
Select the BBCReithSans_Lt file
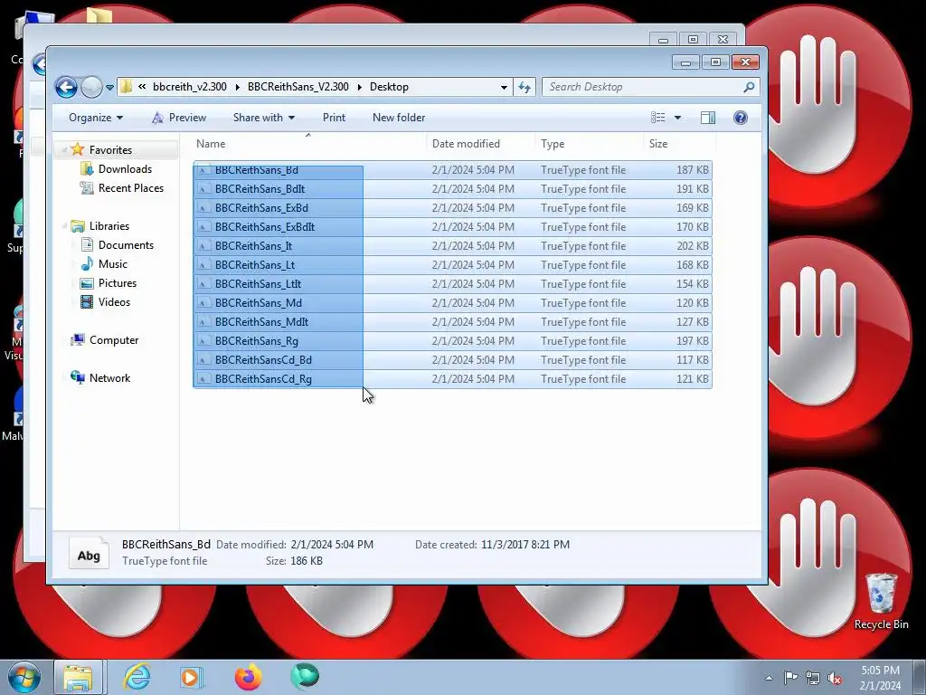tap(452, 265)
